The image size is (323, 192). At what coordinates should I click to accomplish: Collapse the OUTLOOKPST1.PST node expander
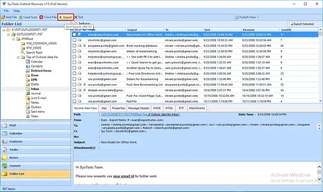point(8,34)
